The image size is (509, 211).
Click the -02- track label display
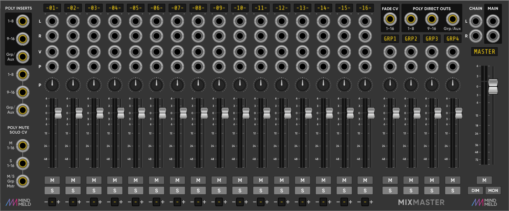click(x=73, y=8)
